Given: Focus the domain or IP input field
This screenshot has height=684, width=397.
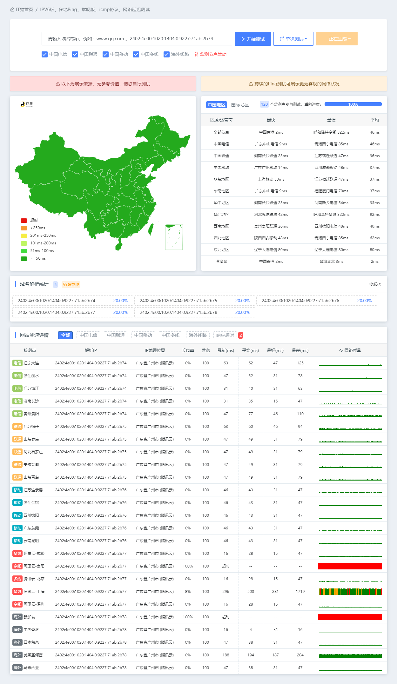Looking at the screenshot, I should click(x=137, y=39).
